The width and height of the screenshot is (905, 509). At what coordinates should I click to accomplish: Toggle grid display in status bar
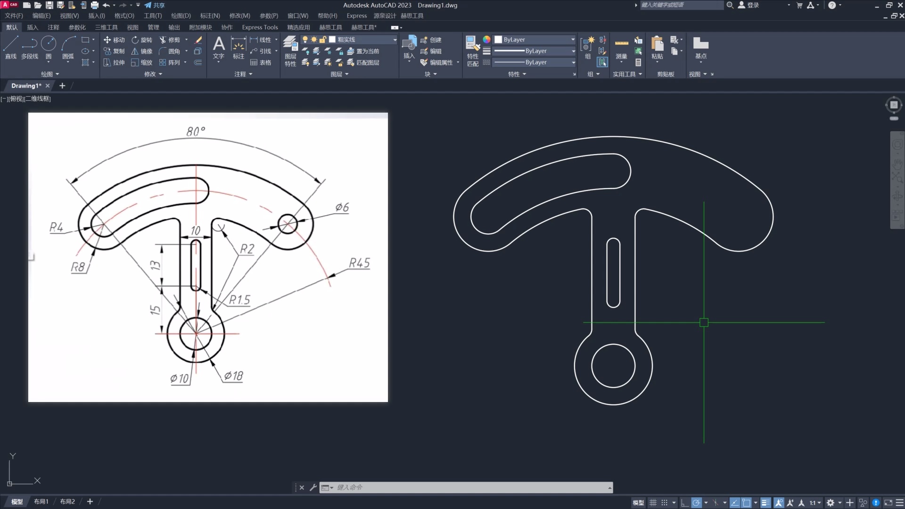point(653,502)
